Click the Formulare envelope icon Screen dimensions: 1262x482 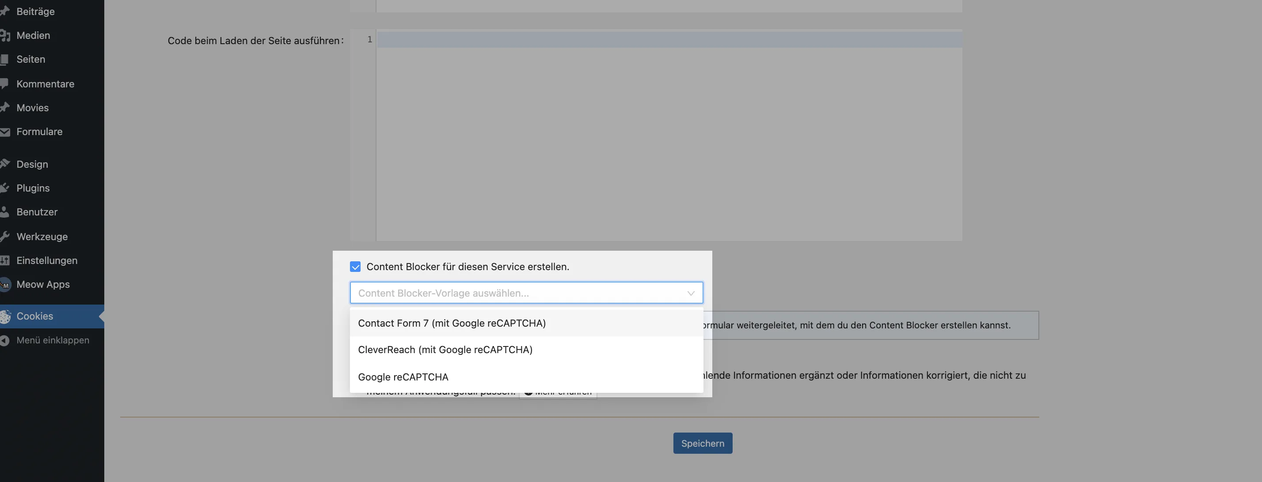coord(5,132)
